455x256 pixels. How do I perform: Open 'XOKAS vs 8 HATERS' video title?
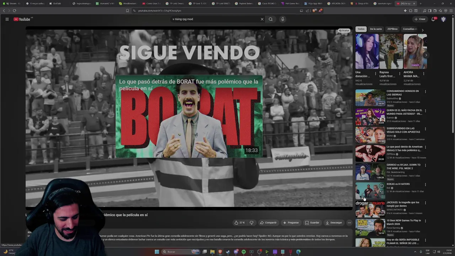398,184
